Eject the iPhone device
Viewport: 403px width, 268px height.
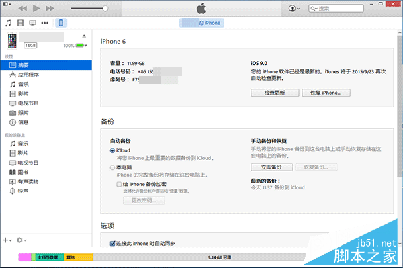coord(84,36)
